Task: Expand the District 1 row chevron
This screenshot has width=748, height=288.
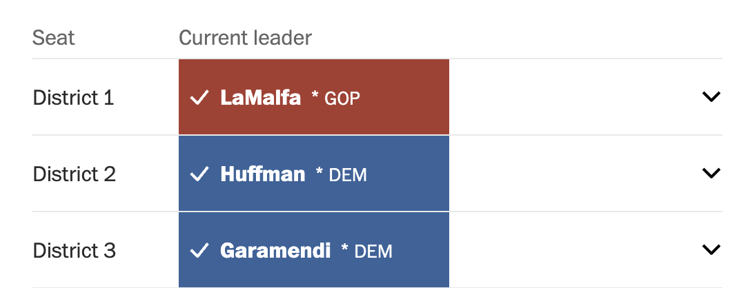Action: click(711, 96)
